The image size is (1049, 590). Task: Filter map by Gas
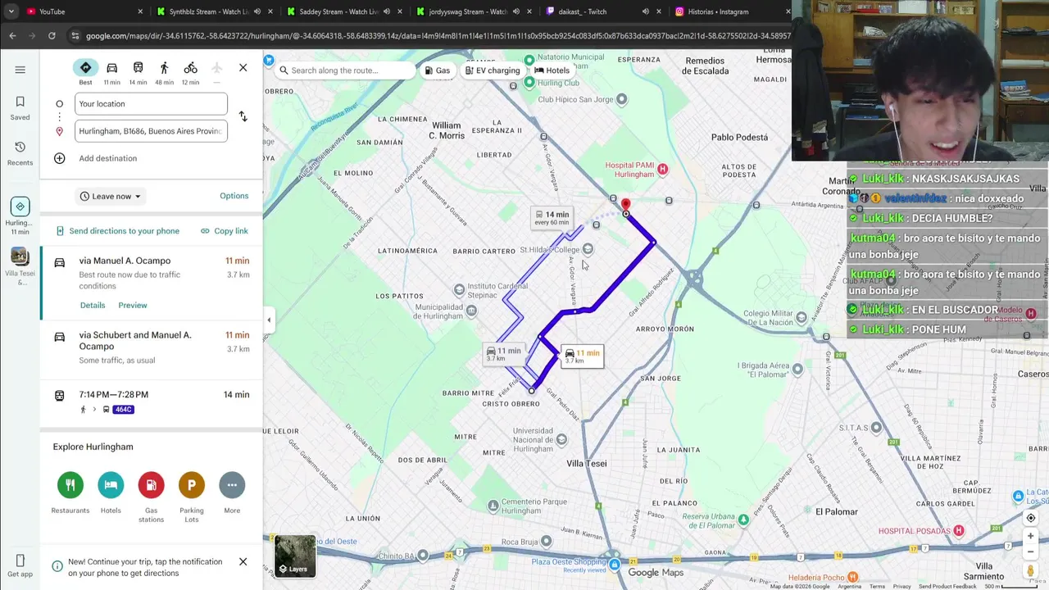coord(437,70)
